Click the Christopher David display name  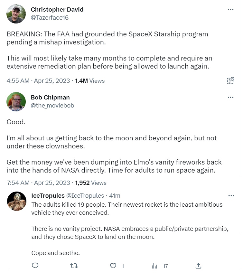coord(57,10)
